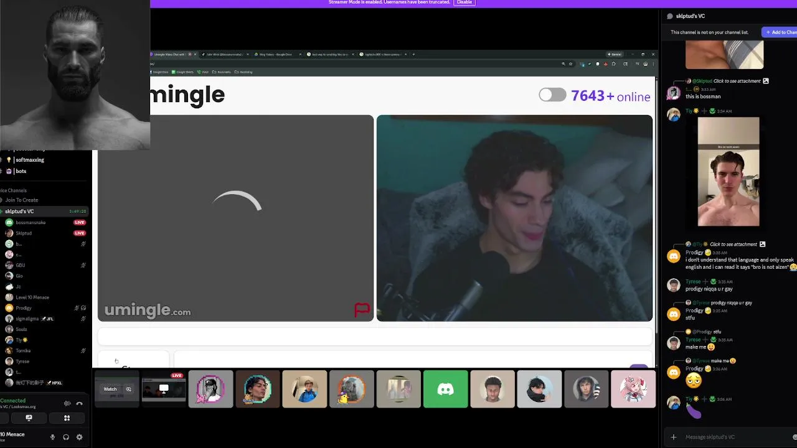Select the pink anime avatar participant tile
This screenshot has width=797, height=448.
pos(633,390)
